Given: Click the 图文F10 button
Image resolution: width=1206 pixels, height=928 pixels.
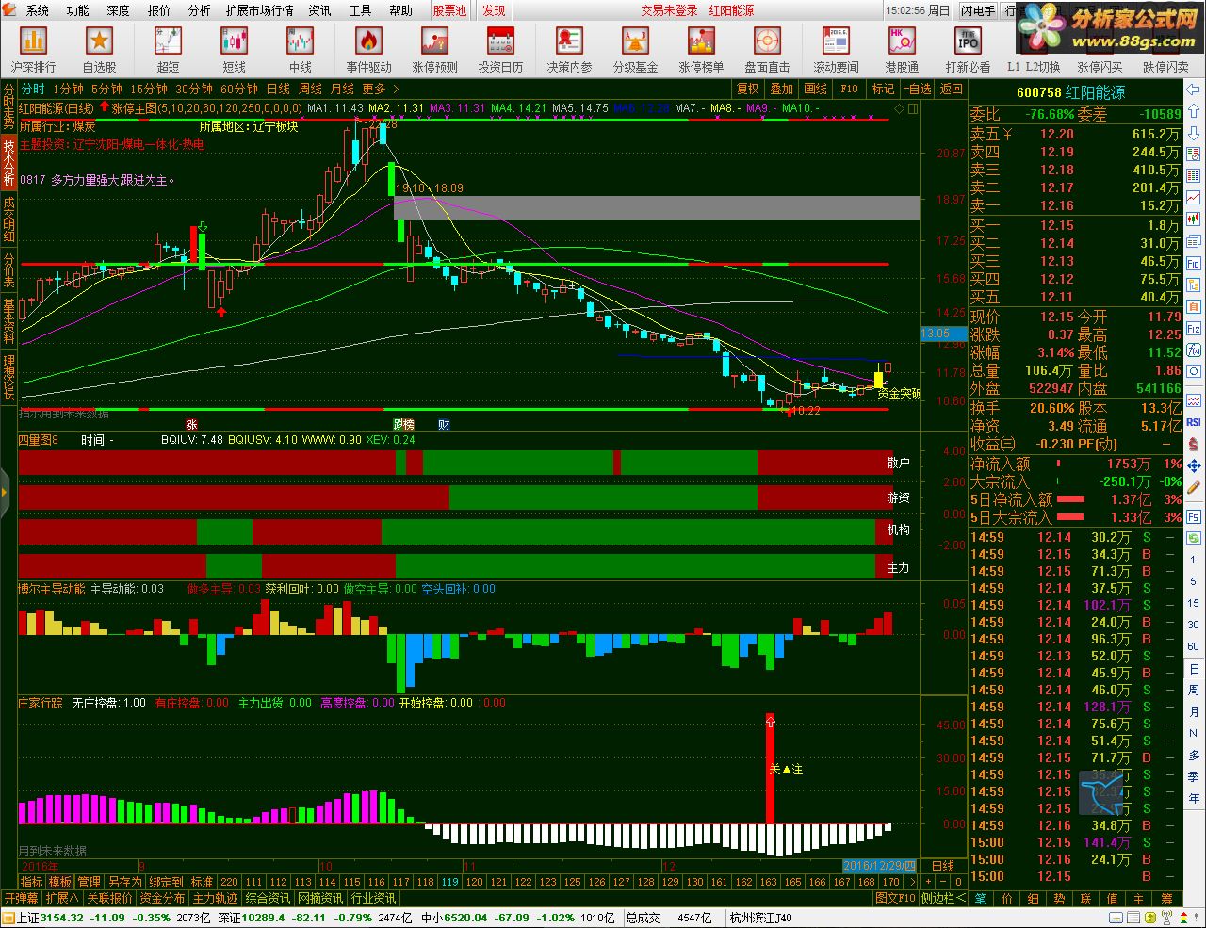Looking at the screenshot, I should (x=895, y=899).
